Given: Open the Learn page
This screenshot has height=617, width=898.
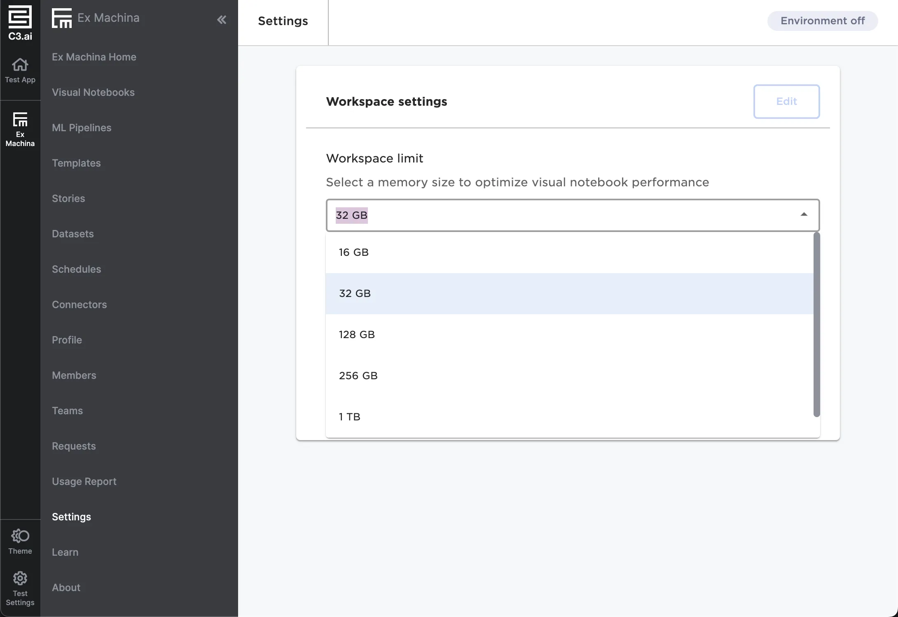Looking at the screenshot, I should coord(65,552).
